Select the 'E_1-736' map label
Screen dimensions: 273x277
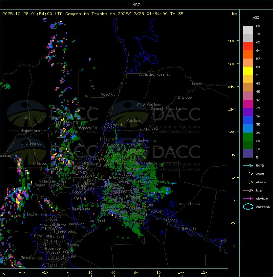pyautogui.click(x=185, y=97)
